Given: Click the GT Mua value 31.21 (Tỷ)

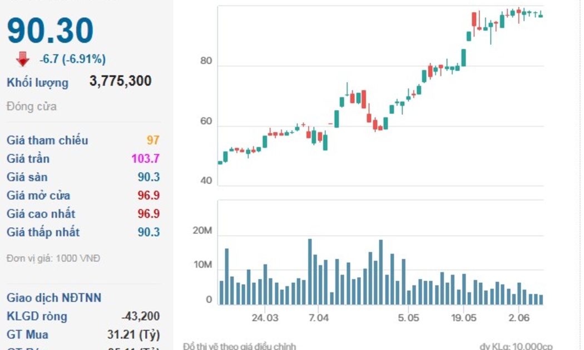Looking at the screenshot, I should pos(133,334).
